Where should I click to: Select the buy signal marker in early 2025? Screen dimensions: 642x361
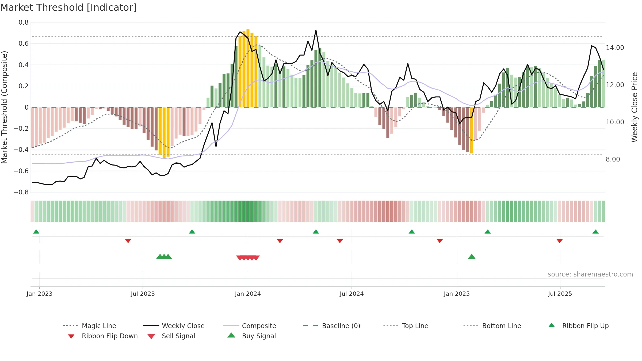click(472, 257)
